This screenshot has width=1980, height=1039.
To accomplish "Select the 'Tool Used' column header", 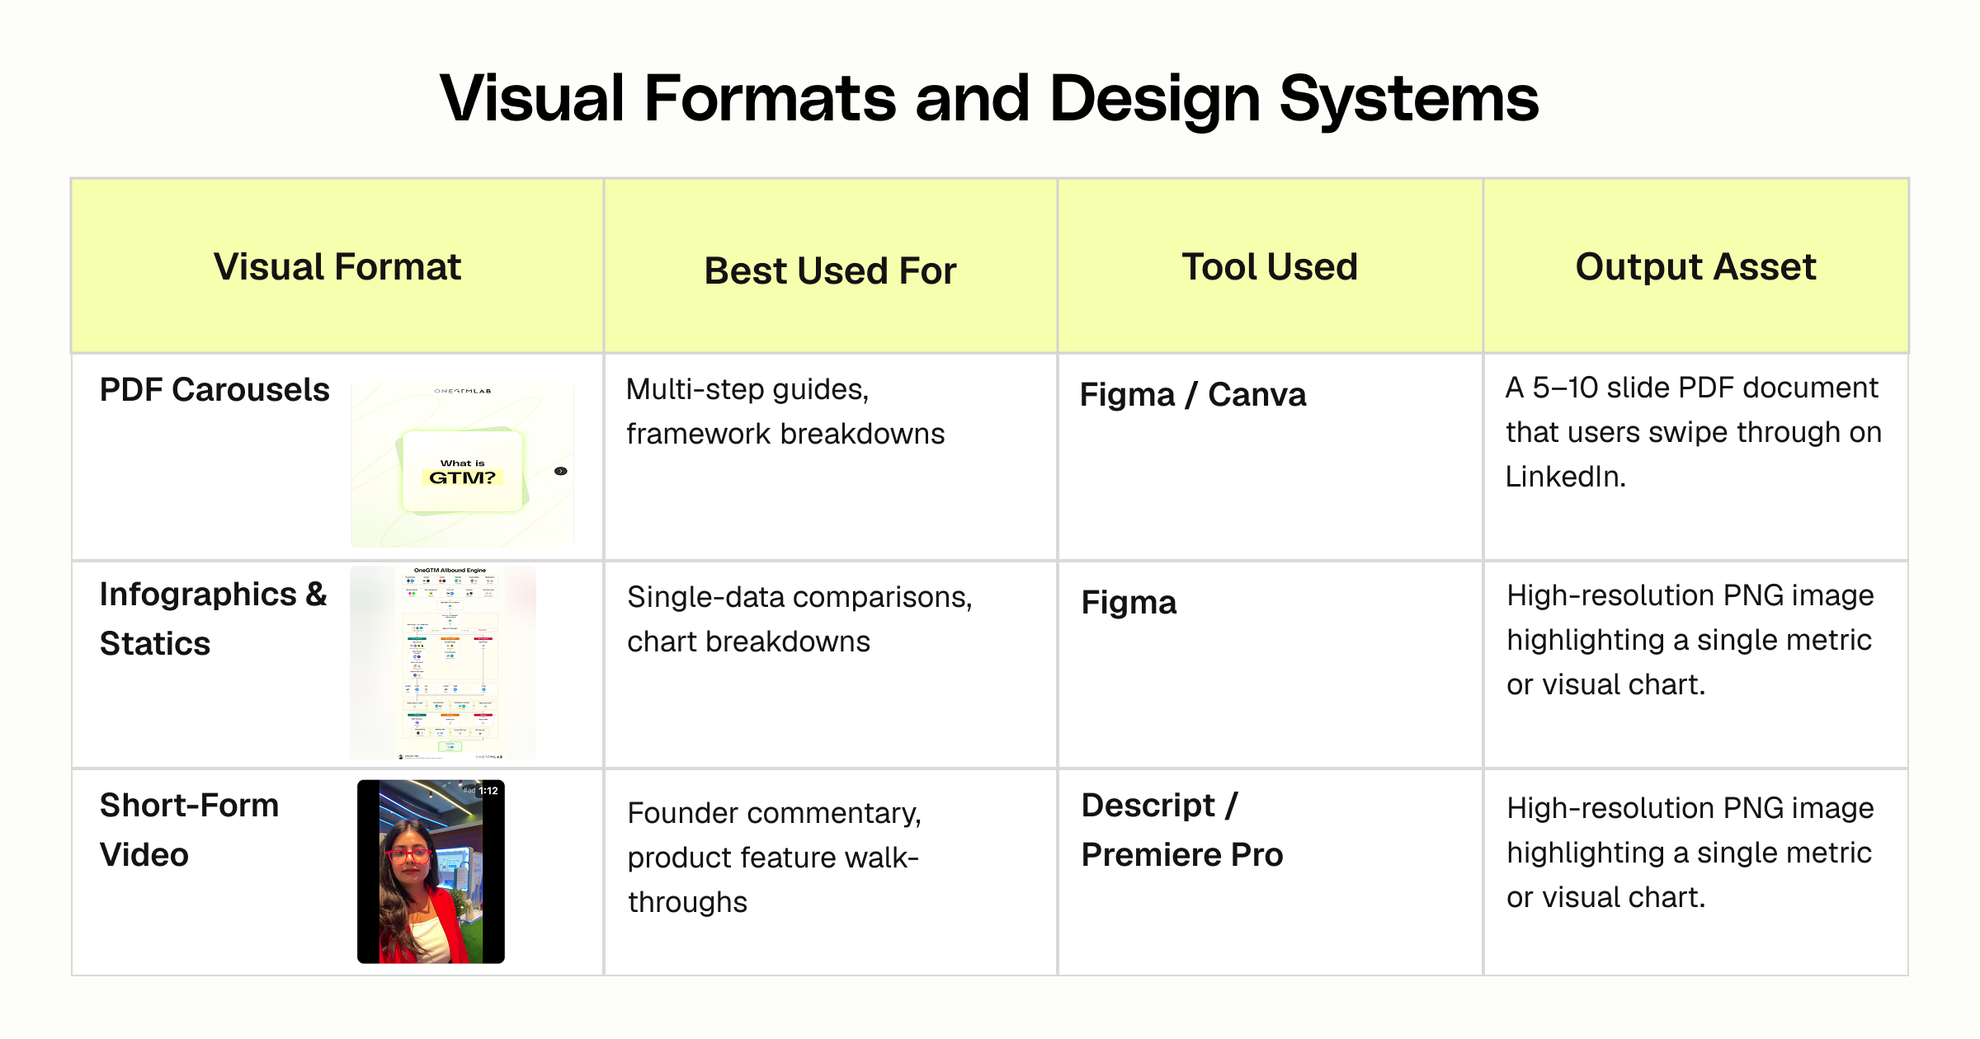I will 1270,266.
